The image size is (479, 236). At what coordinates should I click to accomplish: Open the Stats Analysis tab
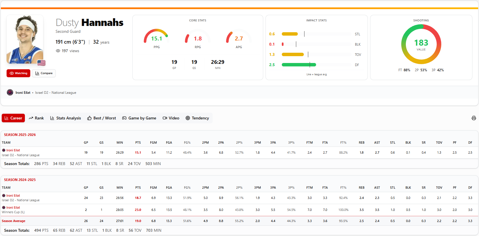(x=65, y=118)
